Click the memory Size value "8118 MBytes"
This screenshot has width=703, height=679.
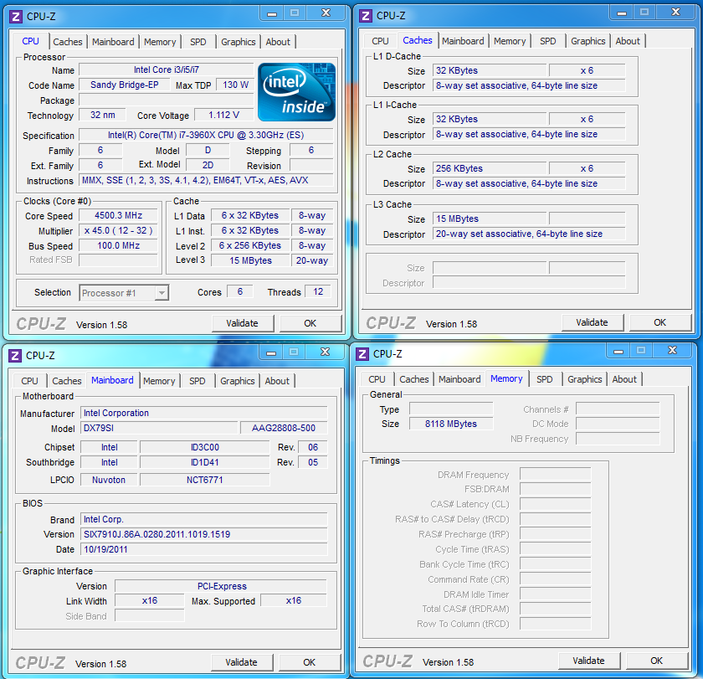(451, 424)
